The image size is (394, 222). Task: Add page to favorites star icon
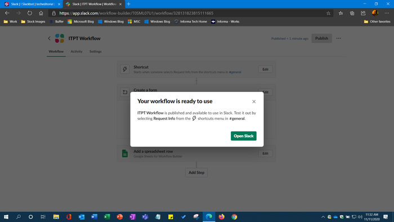(328, 14)
